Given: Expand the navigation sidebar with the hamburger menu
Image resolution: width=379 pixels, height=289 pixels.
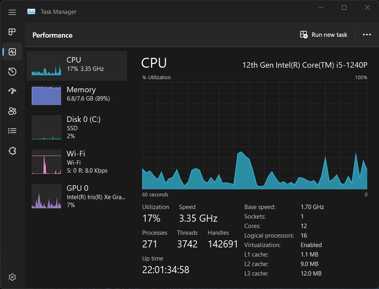Looking at the screenshot, I should (x=12, y=12).
